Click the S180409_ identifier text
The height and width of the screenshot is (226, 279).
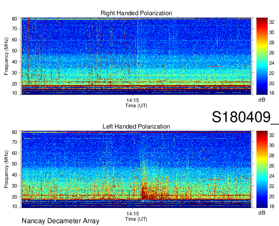245,117
